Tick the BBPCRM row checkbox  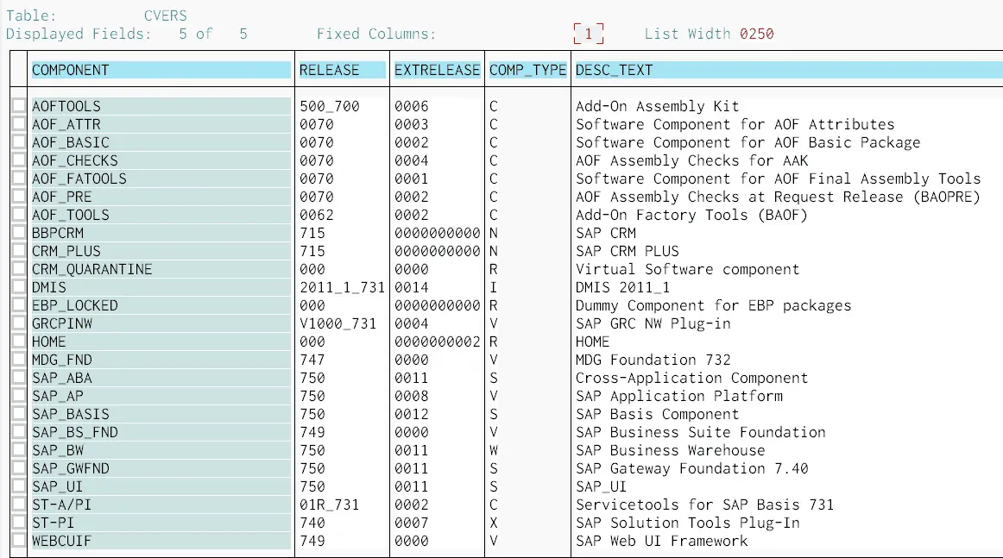coord(19,233)
